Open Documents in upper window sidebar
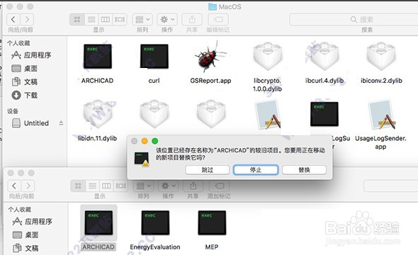This screenshot has width=418, height=255. tap(25, 81)
